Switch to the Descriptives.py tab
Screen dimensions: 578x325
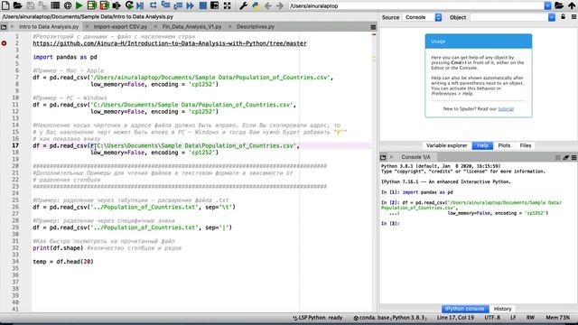pos(256,27)
